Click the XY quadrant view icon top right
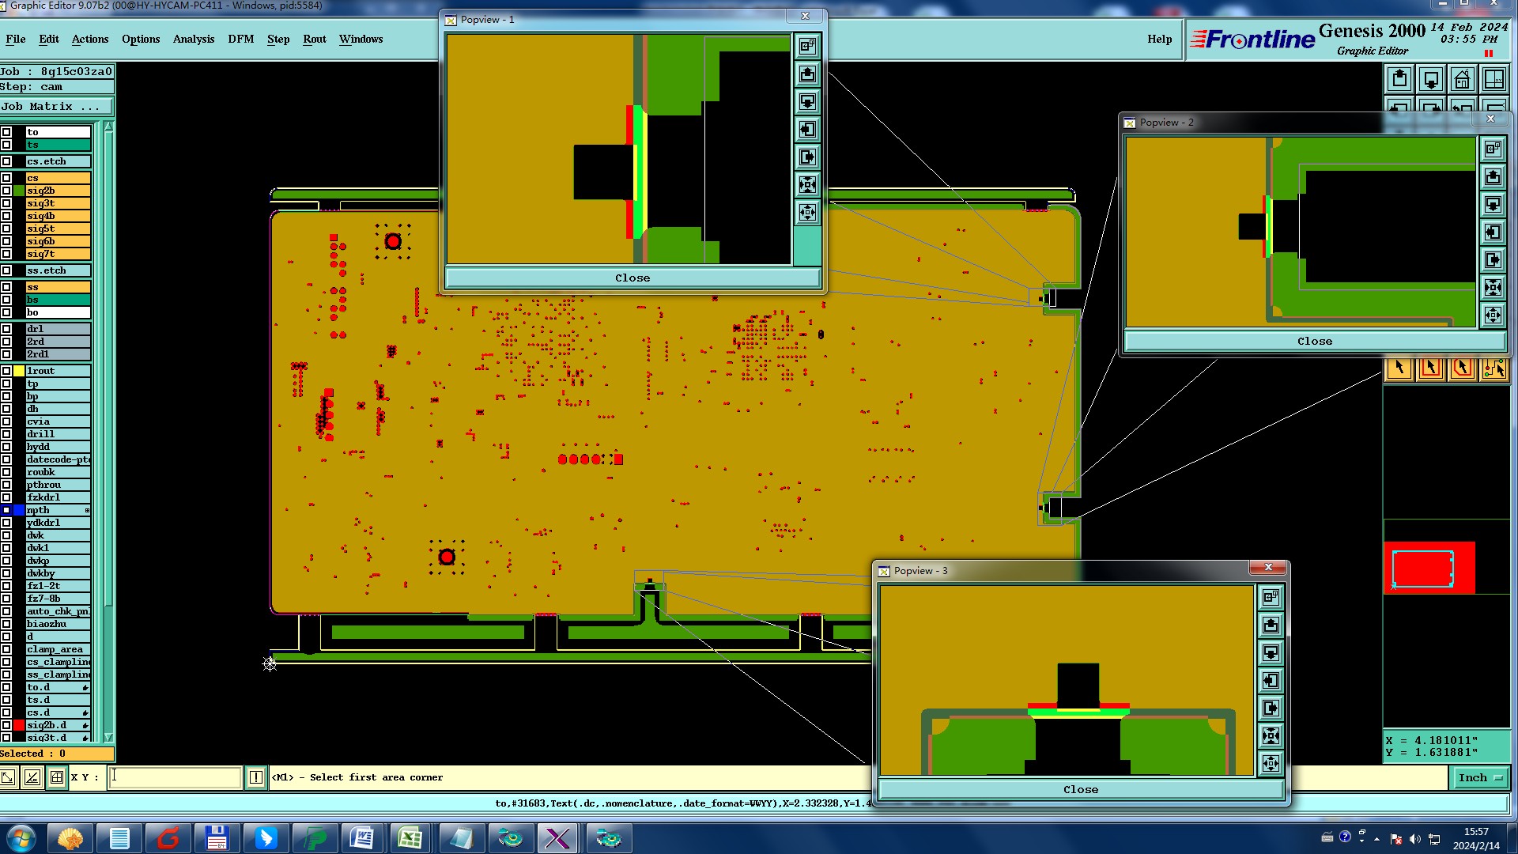The height and width of the screenshot is (854, 1518). [1493, 79]
